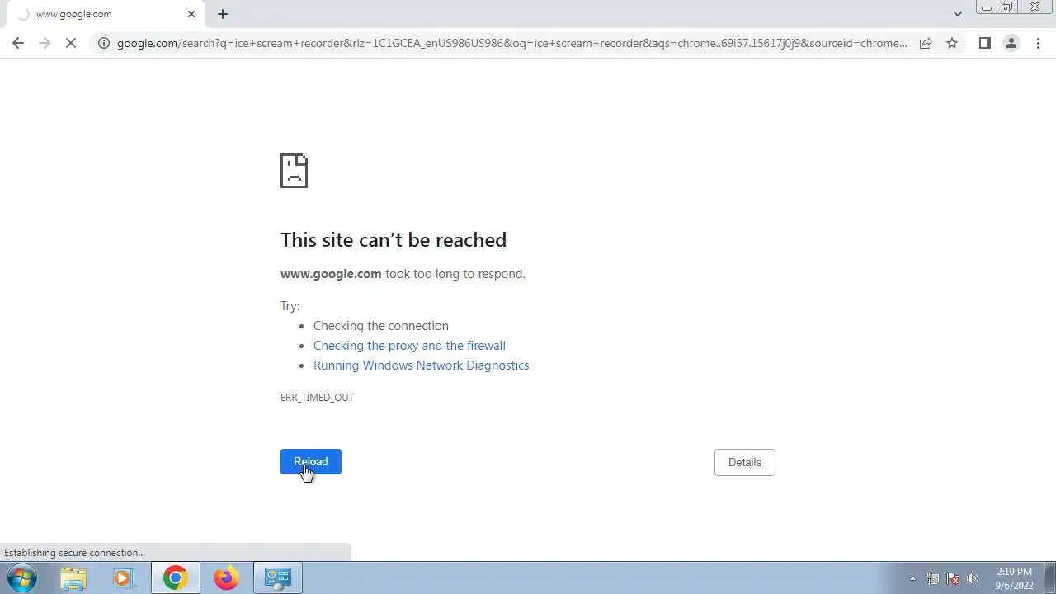Viewport: 1056px width, 594px height.
Task: Open Running Windows Network Diagnostics link
Action: point(422,365)
